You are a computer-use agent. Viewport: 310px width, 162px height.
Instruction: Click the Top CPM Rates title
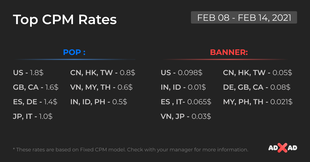tap(65, 20)
